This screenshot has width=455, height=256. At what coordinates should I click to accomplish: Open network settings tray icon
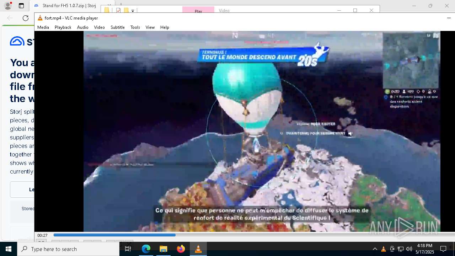[x=401, y=249]
